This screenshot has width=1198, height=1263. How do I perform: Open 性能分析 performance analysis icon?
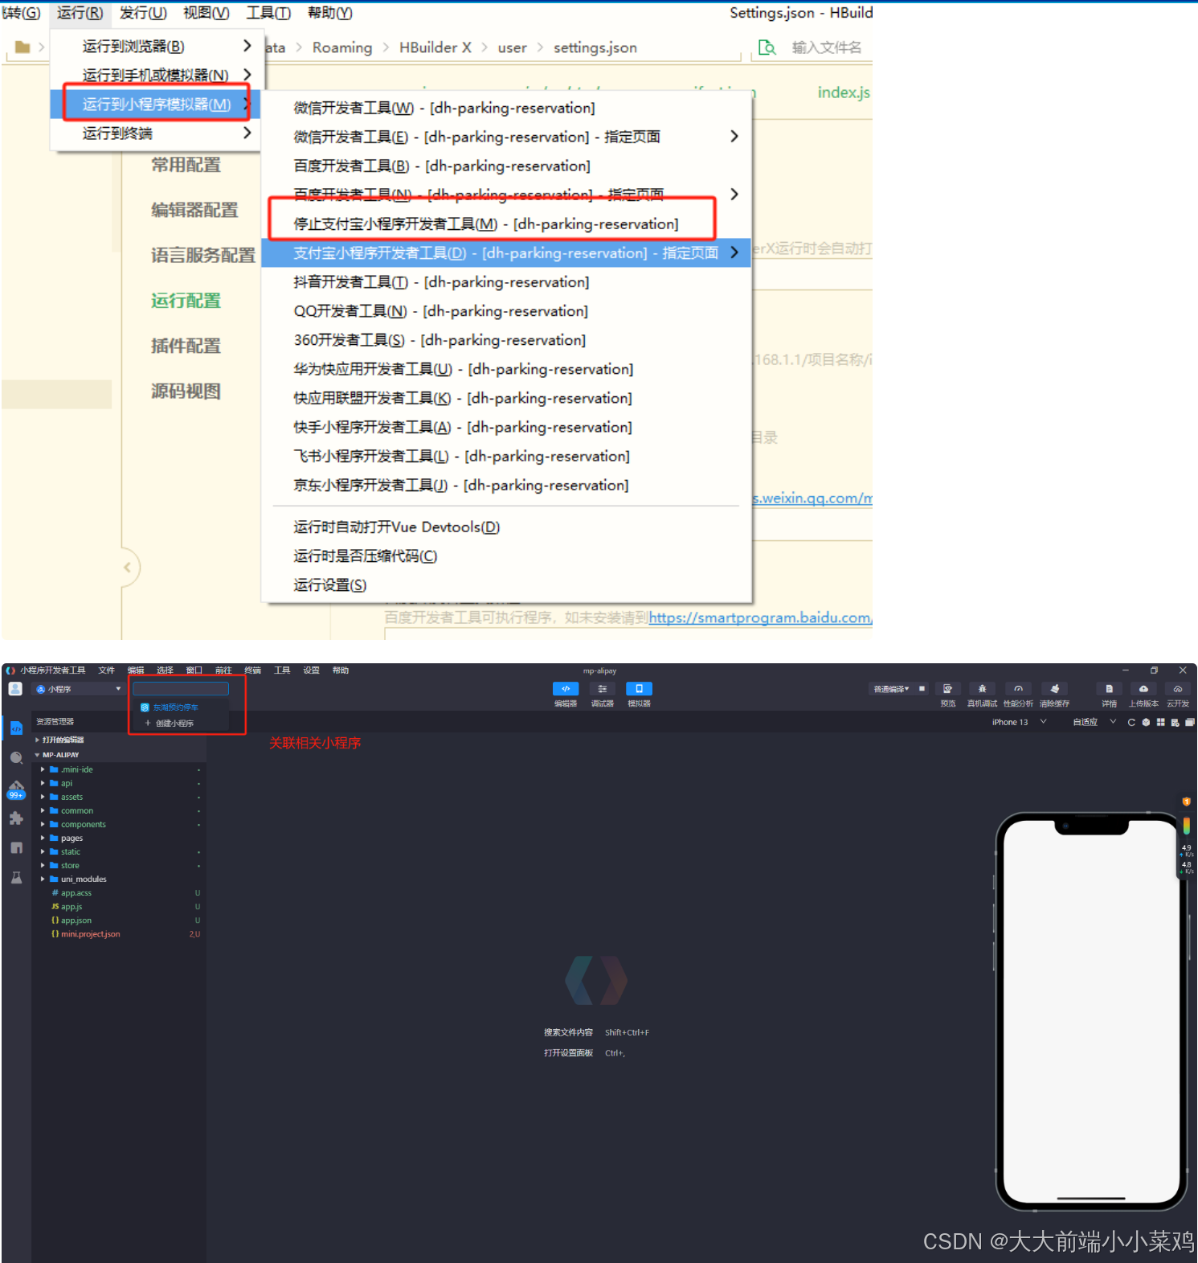(x=1018, y=689)
